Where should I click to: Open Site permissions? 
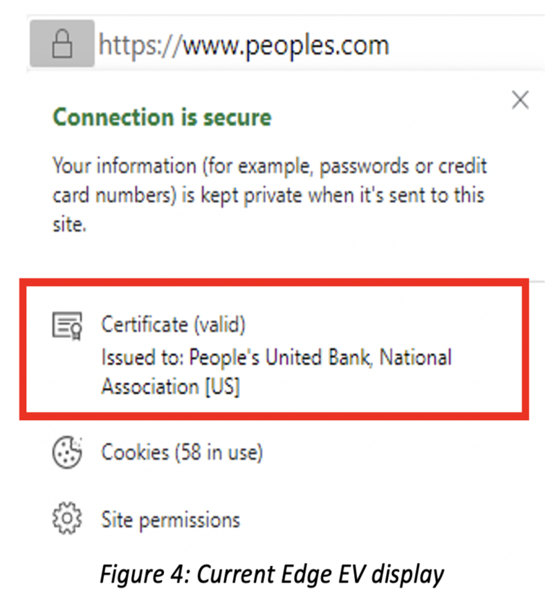pos(170,519)
